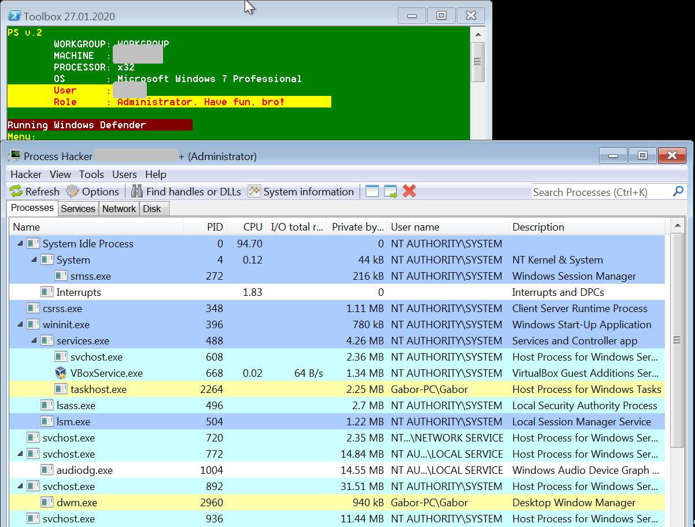The image size is (695, 527).
Task: Click the red X terminate window icon
Action: pos(409,192)
